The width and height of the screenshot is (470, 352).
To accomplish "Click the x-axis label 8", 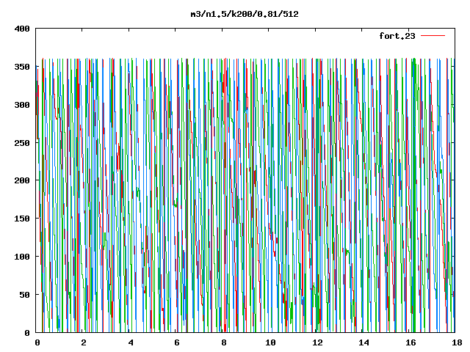I will click(224, 342).
